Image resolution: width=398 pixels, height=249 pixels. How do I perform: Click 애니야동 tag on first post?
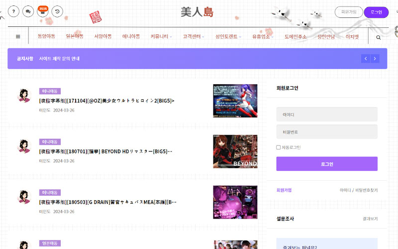point(50,91)
